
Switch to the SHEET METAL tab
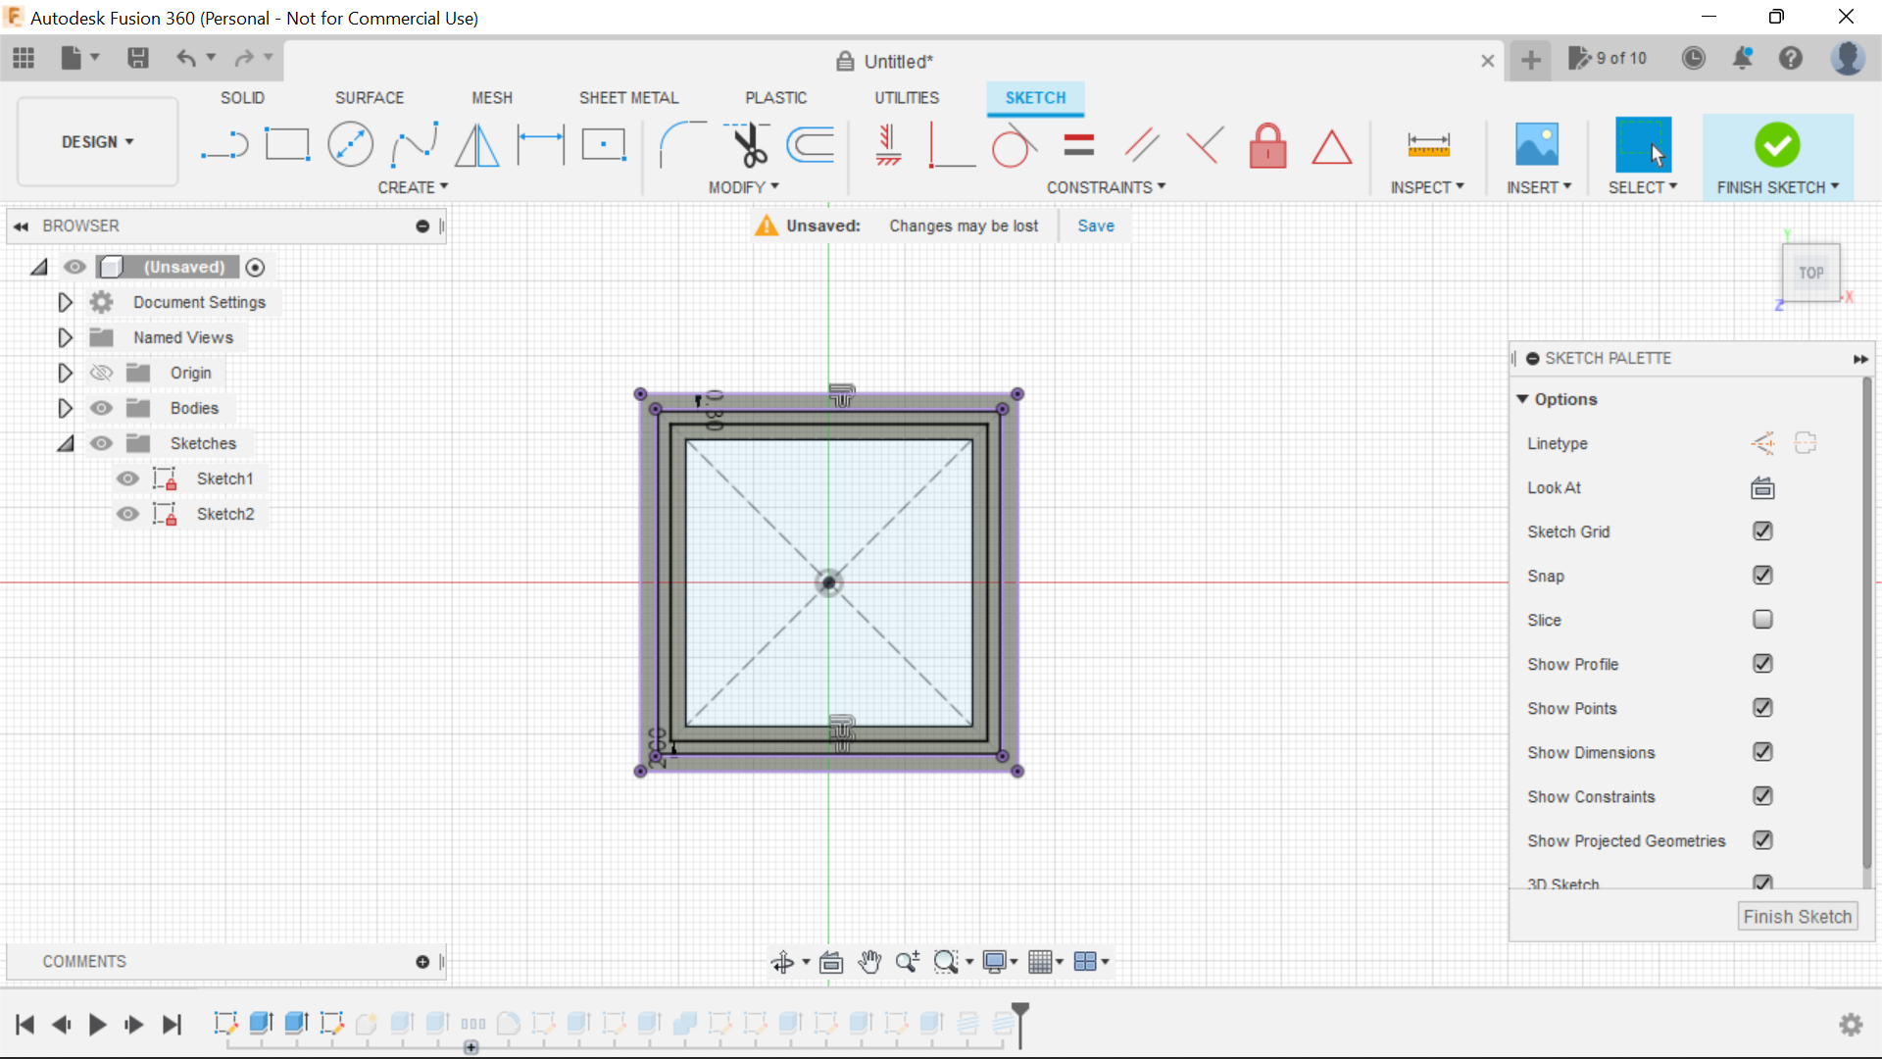click(628, 97)
